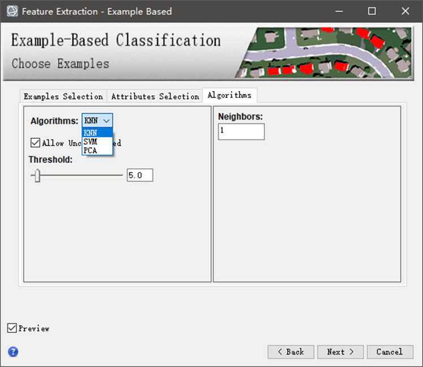This screenshot has height=367, width=423.
Task: Go back with the Back button
Action: coord(291,352)
